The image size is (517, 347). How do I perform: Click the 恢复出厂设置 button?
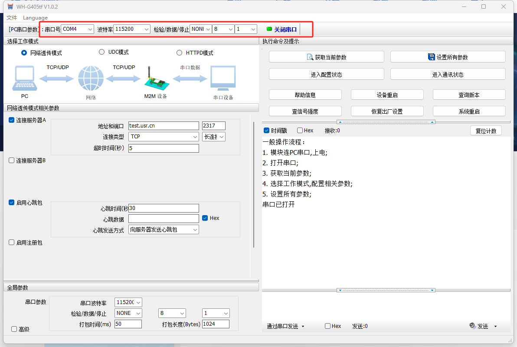tap(387, 111)
